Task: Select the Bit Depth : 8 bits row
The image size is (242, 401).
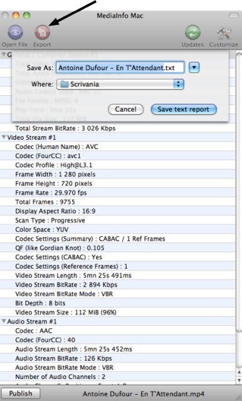Action: click(x=117, y=303)
